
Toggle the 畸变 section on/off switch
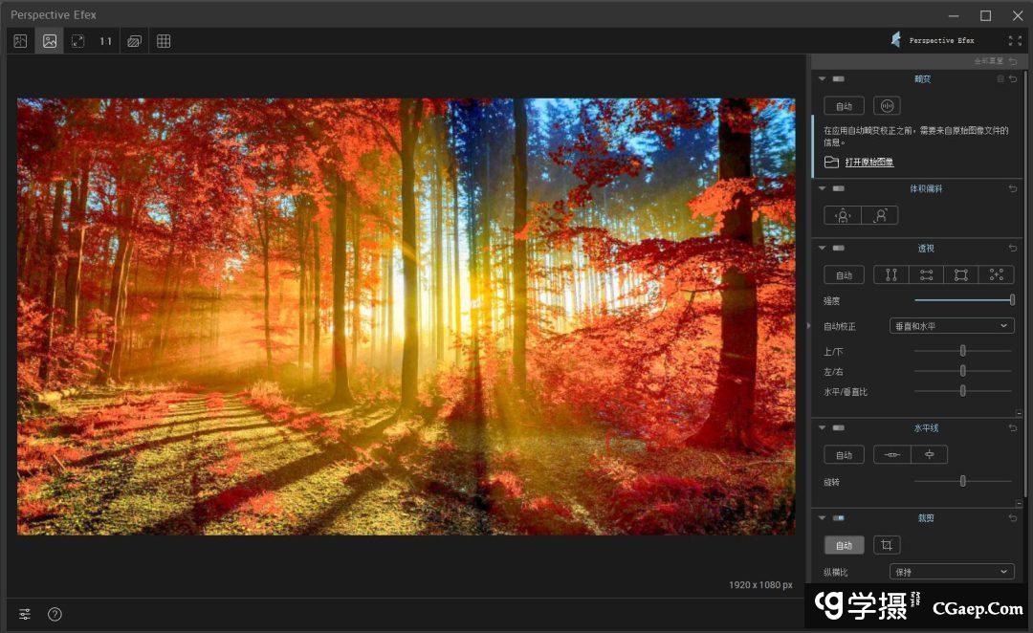(838, 79)
